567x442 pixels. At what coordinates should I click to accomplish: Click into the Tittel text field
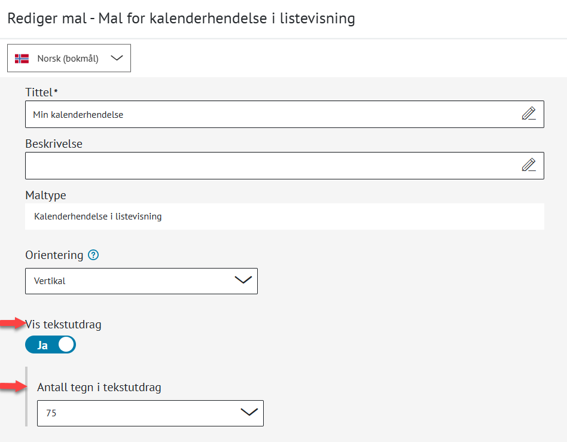pos(269,114)
